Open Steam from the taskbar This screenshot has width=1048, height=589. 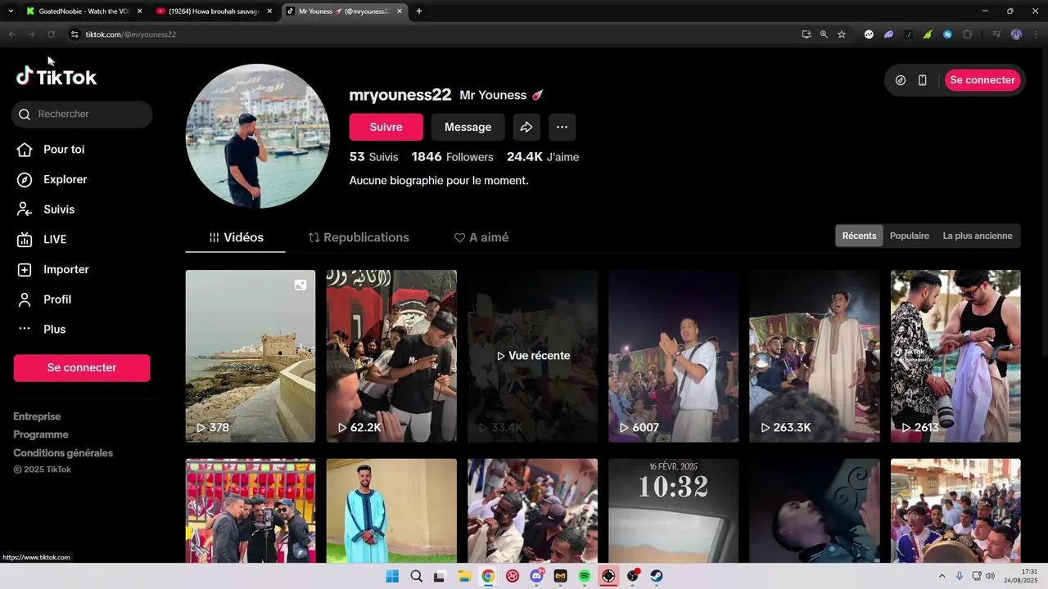coord(657,576)
